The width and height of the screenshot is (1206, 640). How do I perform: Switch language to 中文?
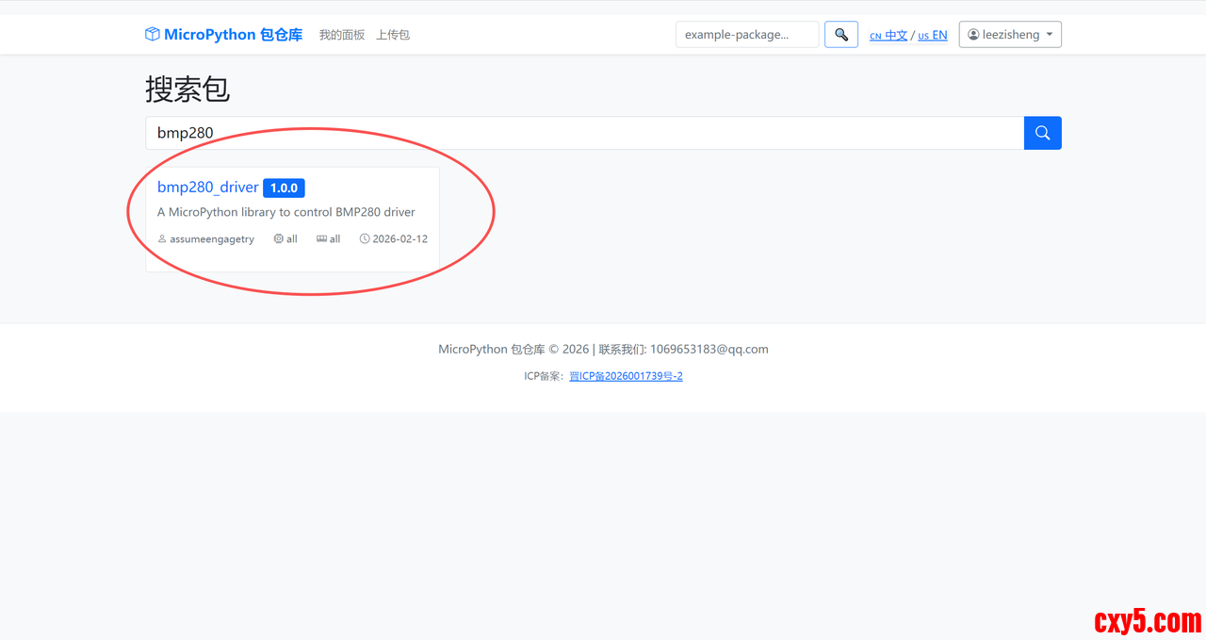tap(888, 36)
